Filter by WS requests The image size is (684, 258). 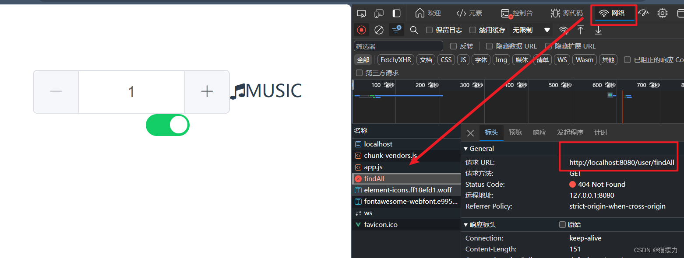(562, 60)
